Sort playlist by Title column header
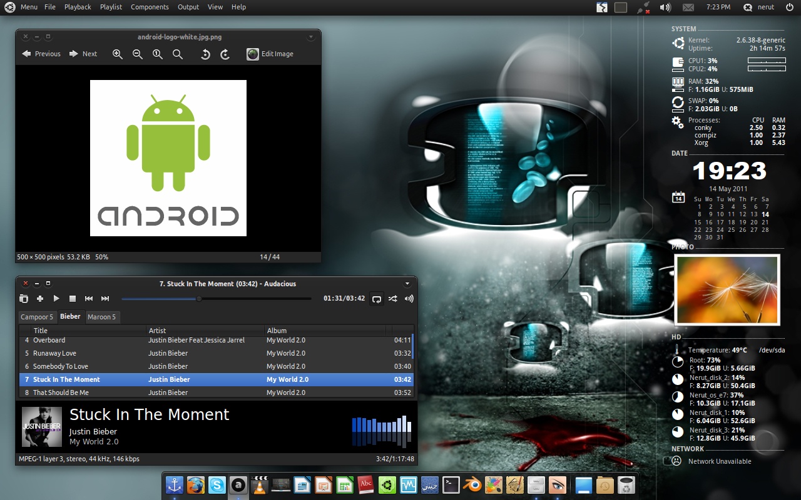 (88, 331)
